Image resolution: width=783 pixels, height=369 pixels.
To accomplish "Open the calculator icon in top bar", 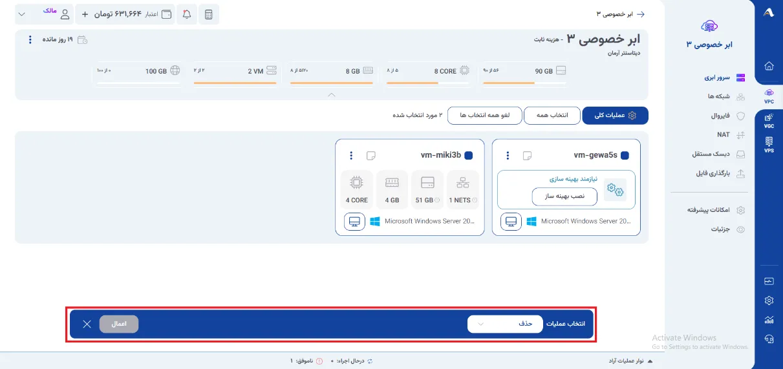I will click(209, 14).
